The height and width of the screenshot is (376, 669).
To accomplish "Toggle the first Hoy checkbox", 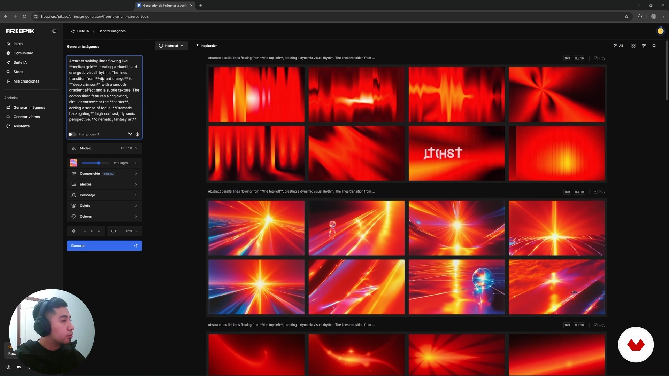I will click(595, 58).
